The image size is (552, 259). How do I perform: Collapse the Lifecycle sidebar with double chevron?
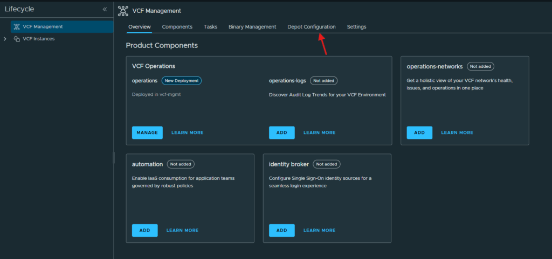click(105, 10)
